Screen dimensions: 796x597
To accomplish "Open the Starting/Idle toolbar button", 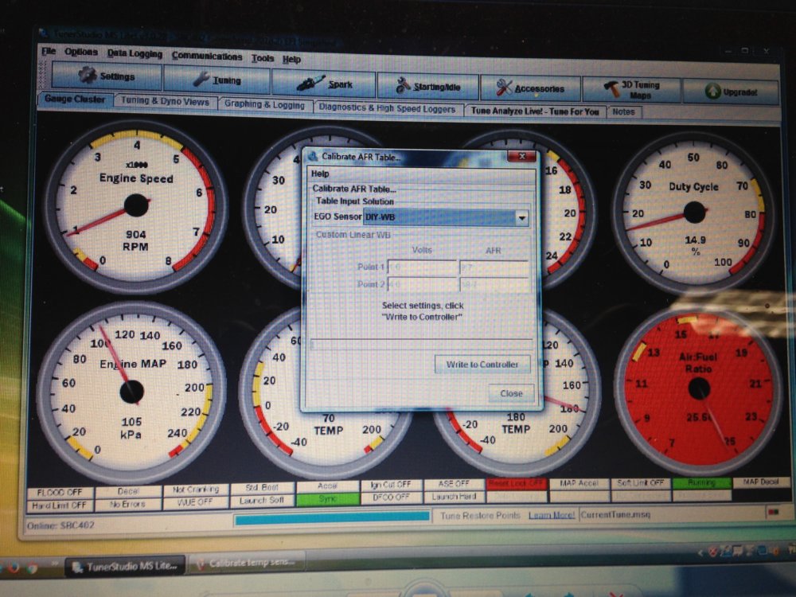I will [x=428, y=87].
